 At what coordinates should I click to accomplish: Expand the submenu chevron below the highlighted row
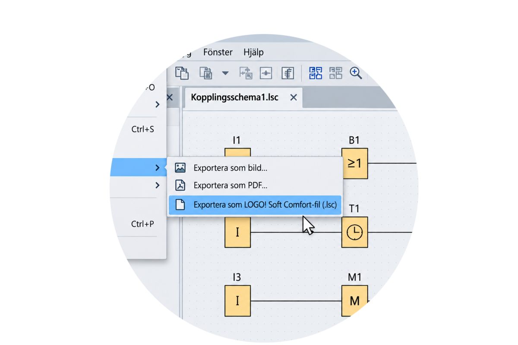[158, 185]
